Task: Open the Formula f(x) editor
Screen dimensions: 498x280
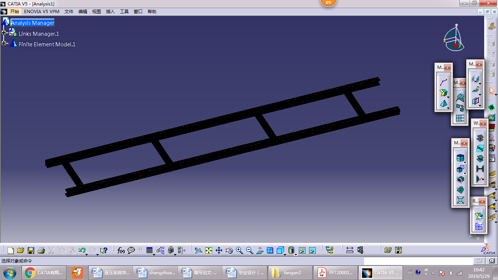Action: pos(121,250)
